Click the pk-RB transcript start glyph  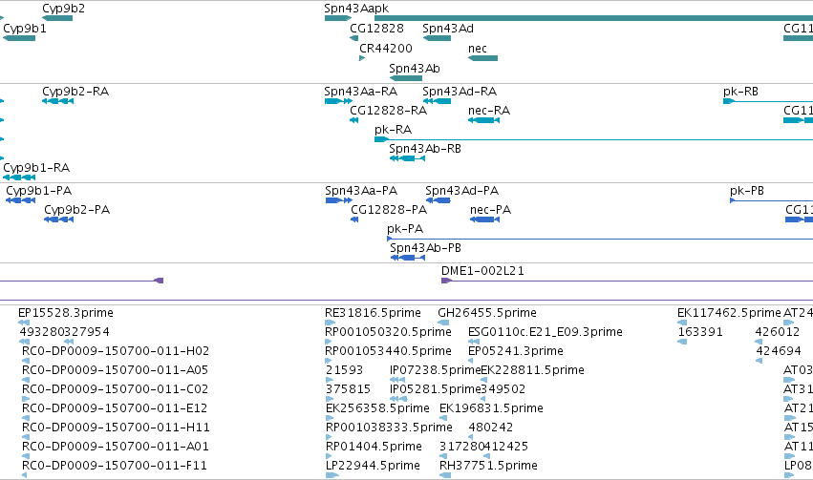[x=729, y=101]
